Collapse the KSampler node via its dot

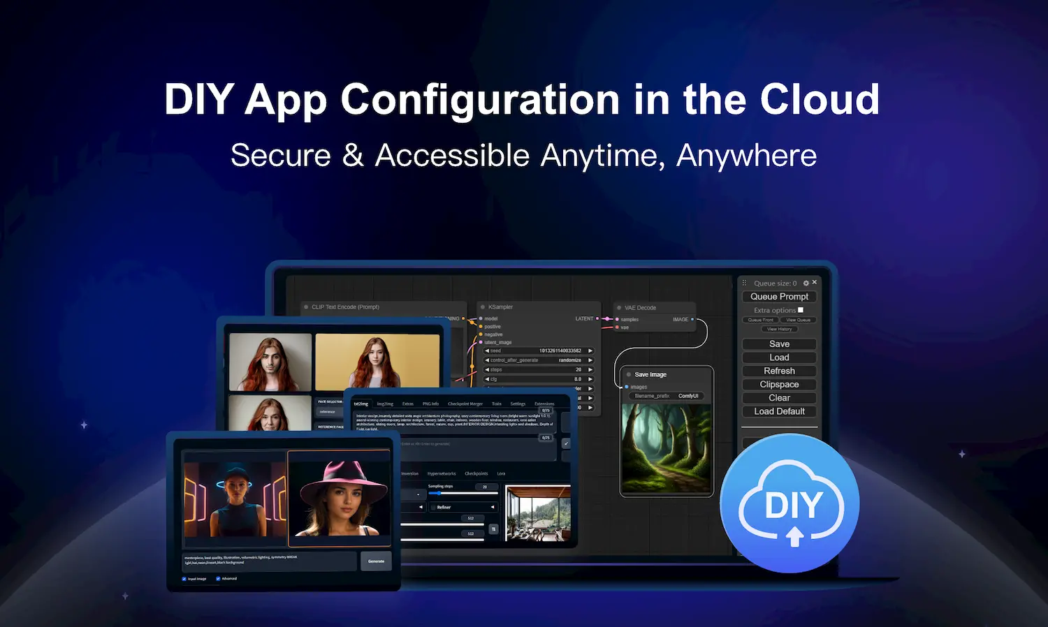point(483,307)
